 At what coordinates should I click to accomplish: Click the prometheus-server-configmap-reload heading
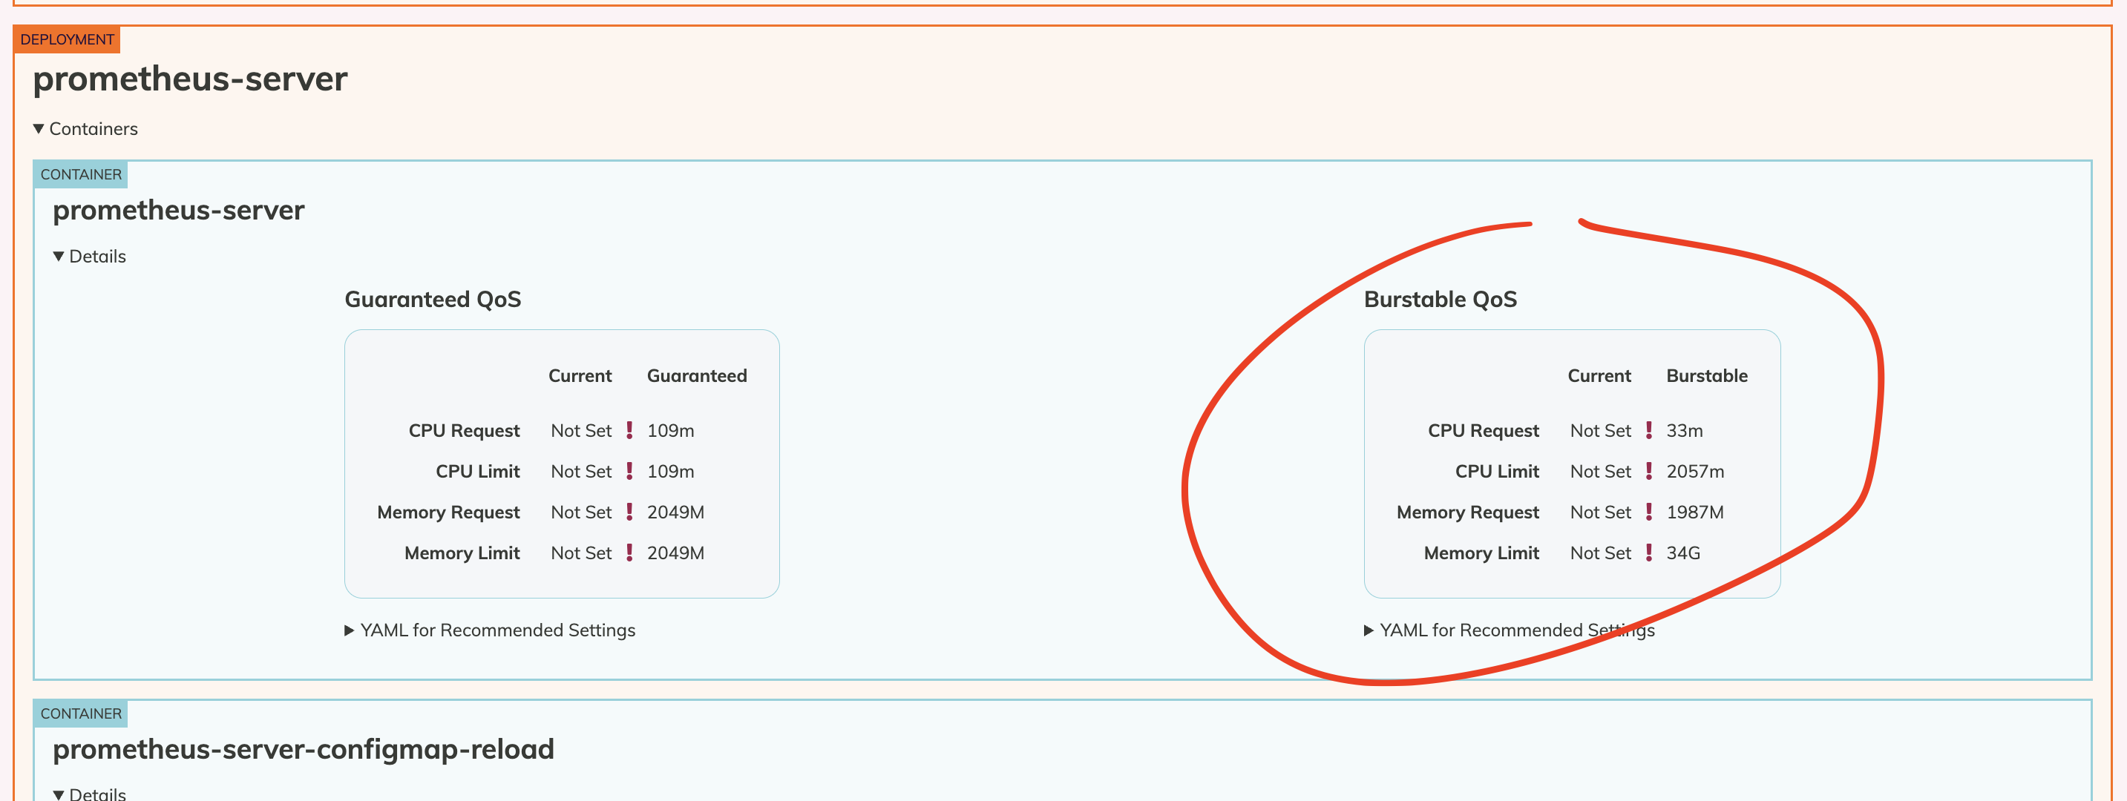point(303,749)
